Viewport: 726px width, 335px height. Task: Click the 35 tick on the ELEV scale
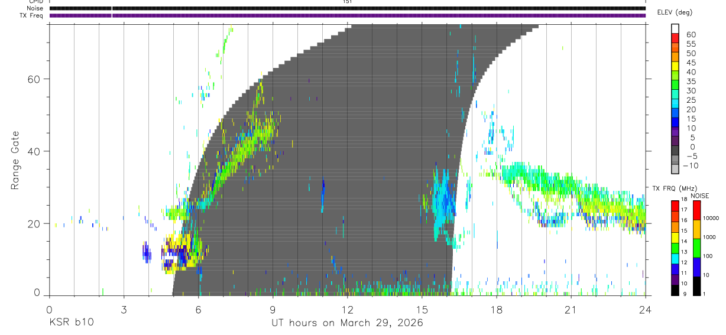[x=691, y=82]
